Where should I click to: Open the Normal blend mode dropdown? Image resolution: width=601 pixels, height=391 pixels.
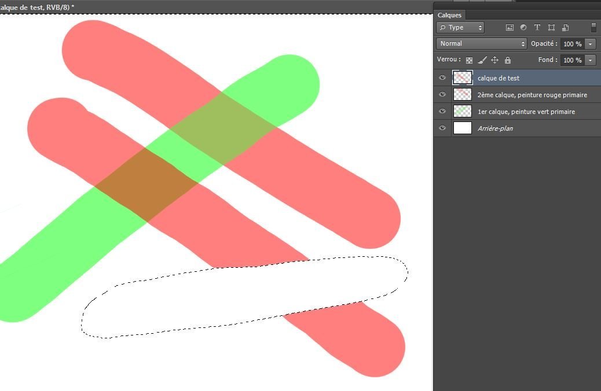tap(482, 43)
